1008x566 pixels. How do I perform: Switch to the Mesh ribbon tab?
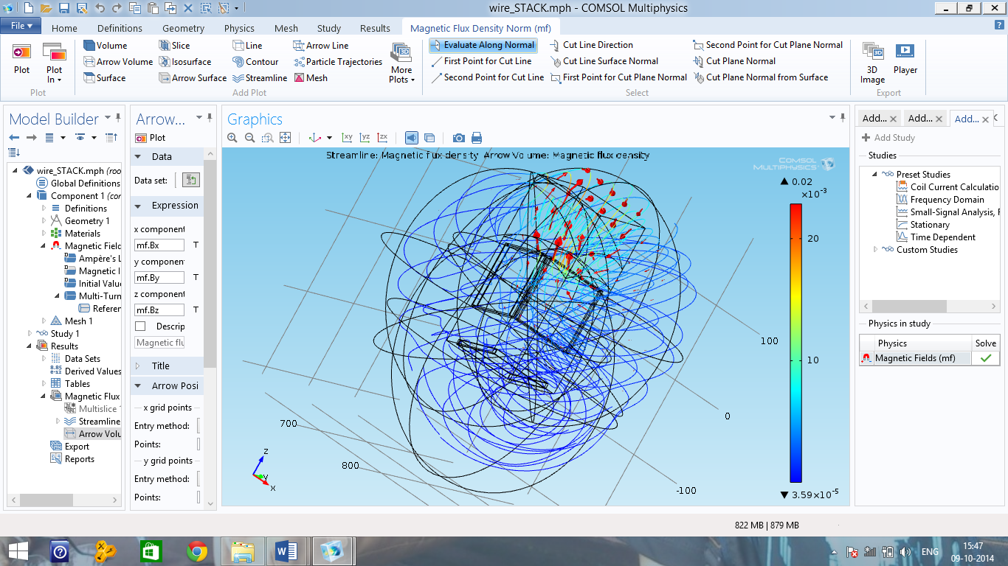(x=286, y=28)
